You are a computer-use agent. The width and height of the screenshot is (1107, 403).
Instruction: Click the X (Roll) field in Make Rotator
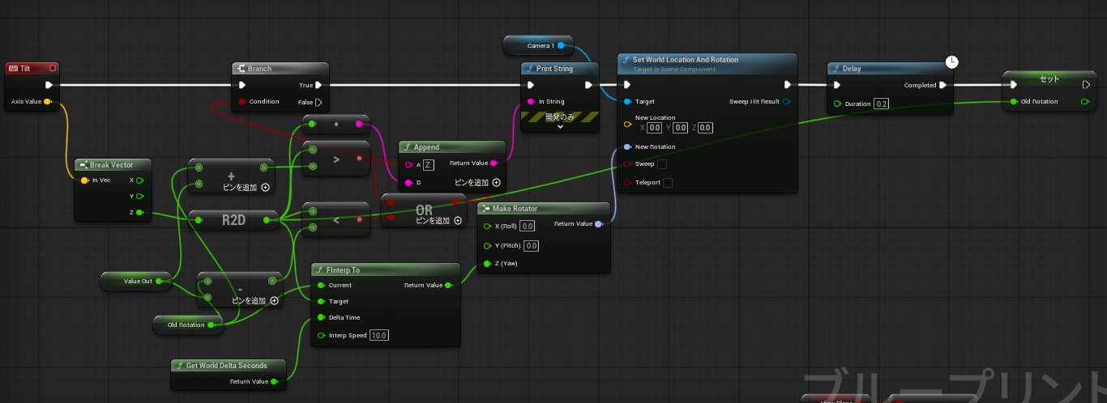click(x=528, y=226)
